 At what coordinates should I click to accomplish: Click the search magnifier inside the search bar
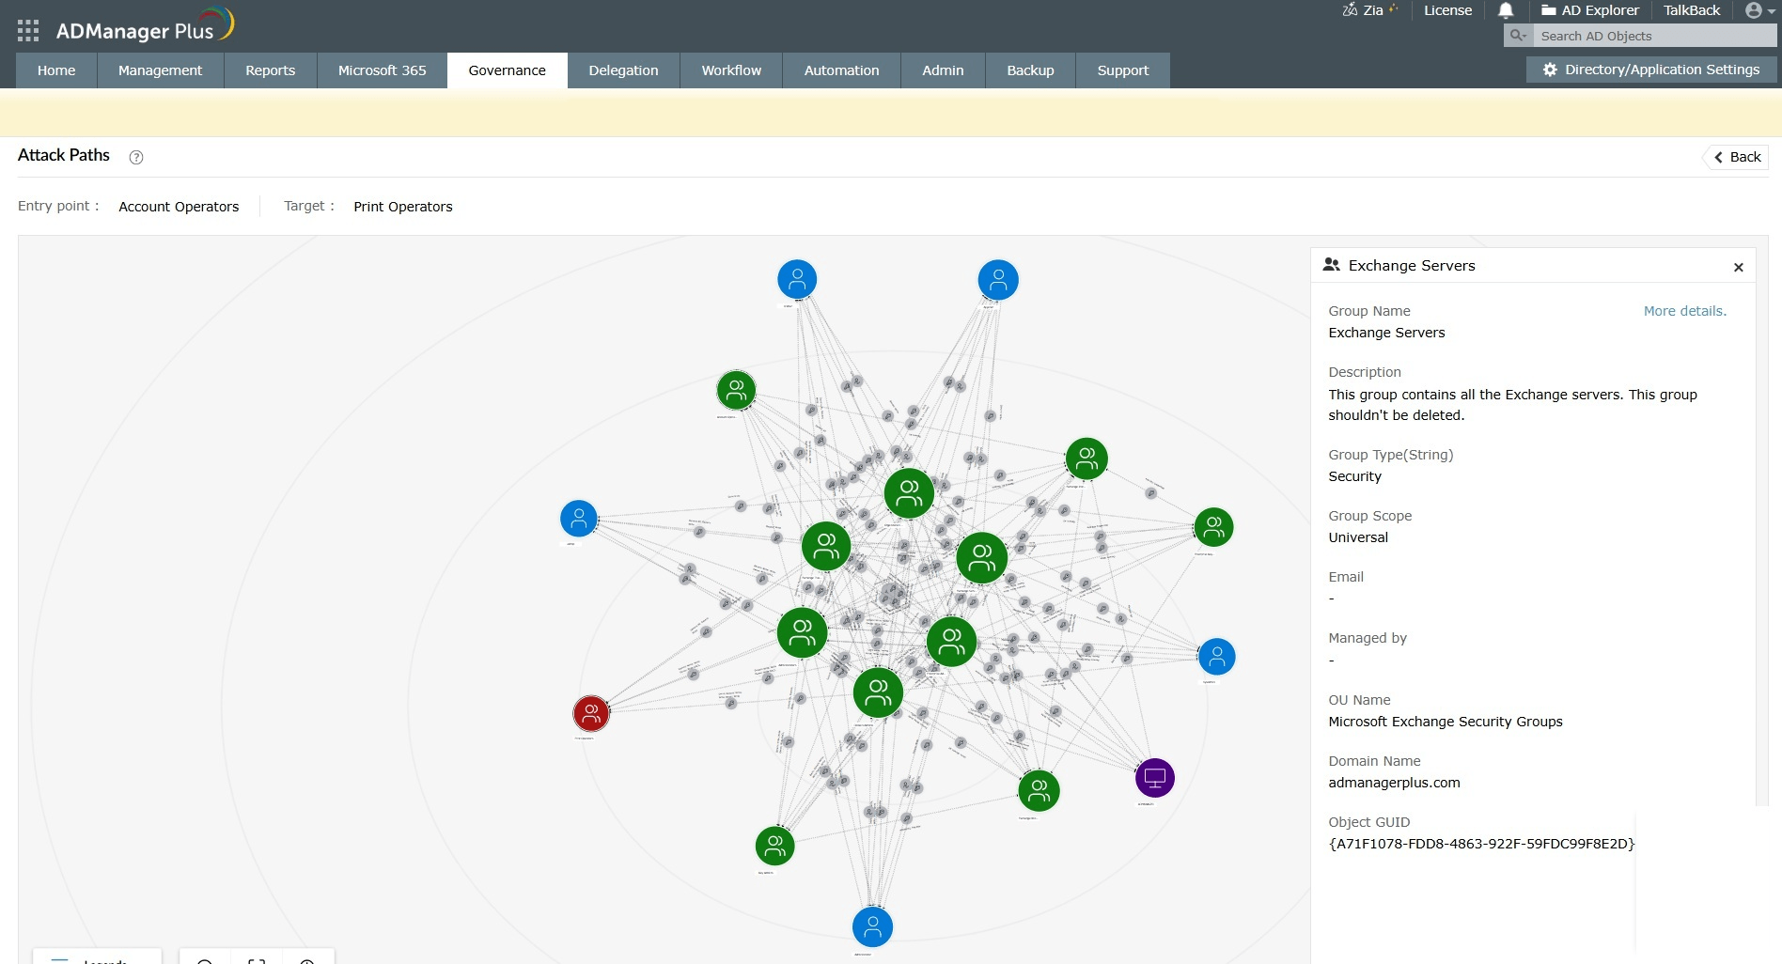[1514, 35]
